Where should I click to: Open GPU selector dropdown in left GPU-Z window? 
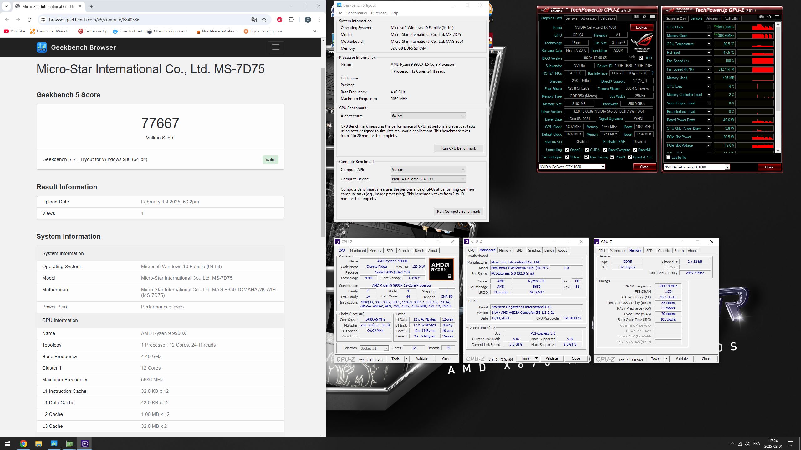[x=602, y=167]
